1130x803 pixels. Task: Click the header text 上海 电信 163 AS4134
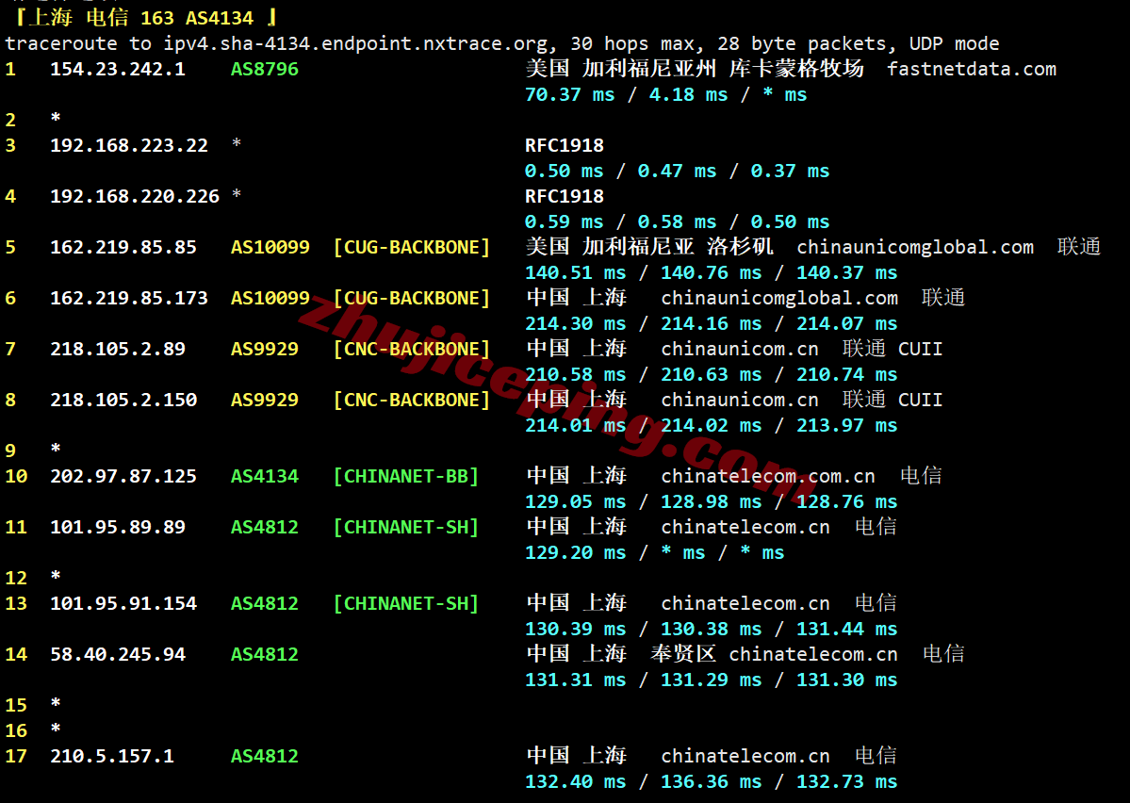click(141, 18)
